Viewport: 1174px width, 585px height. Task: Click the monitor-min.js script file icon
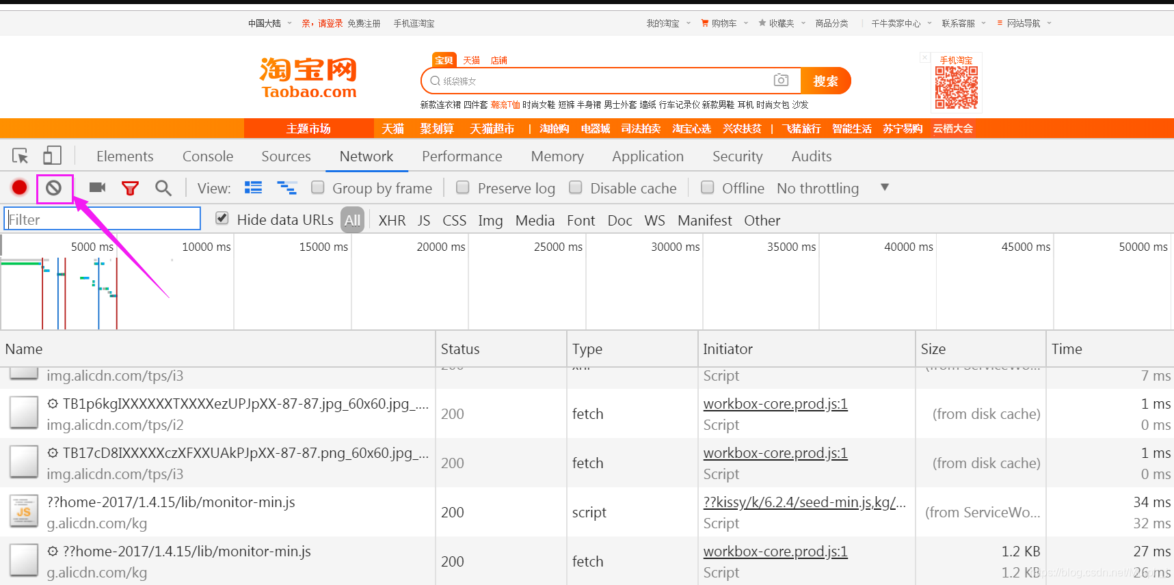coord(24,512)
